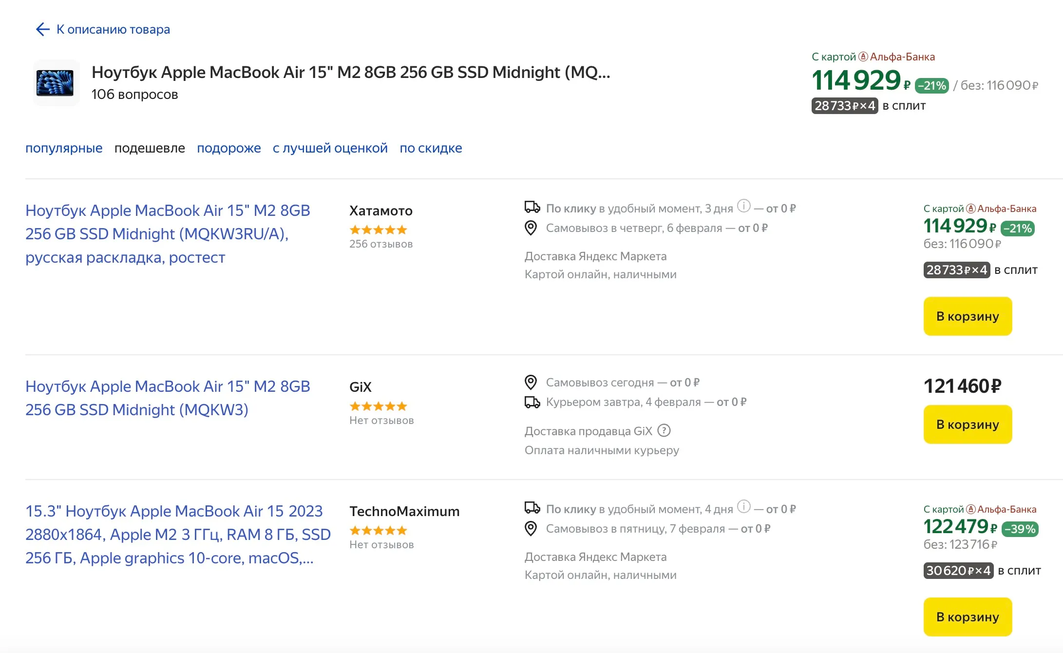Click question mark icon next to Доставка продавца GiX
The height and width of the screenshot is (653, 1063).
(664, 431)
